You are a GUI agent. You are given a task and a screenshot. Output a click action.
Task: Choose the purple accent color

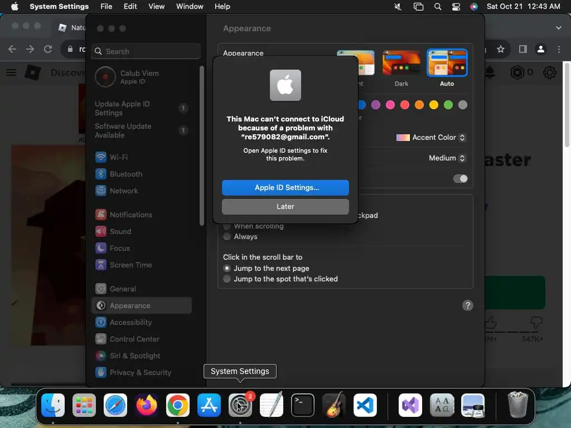point(376,105)
